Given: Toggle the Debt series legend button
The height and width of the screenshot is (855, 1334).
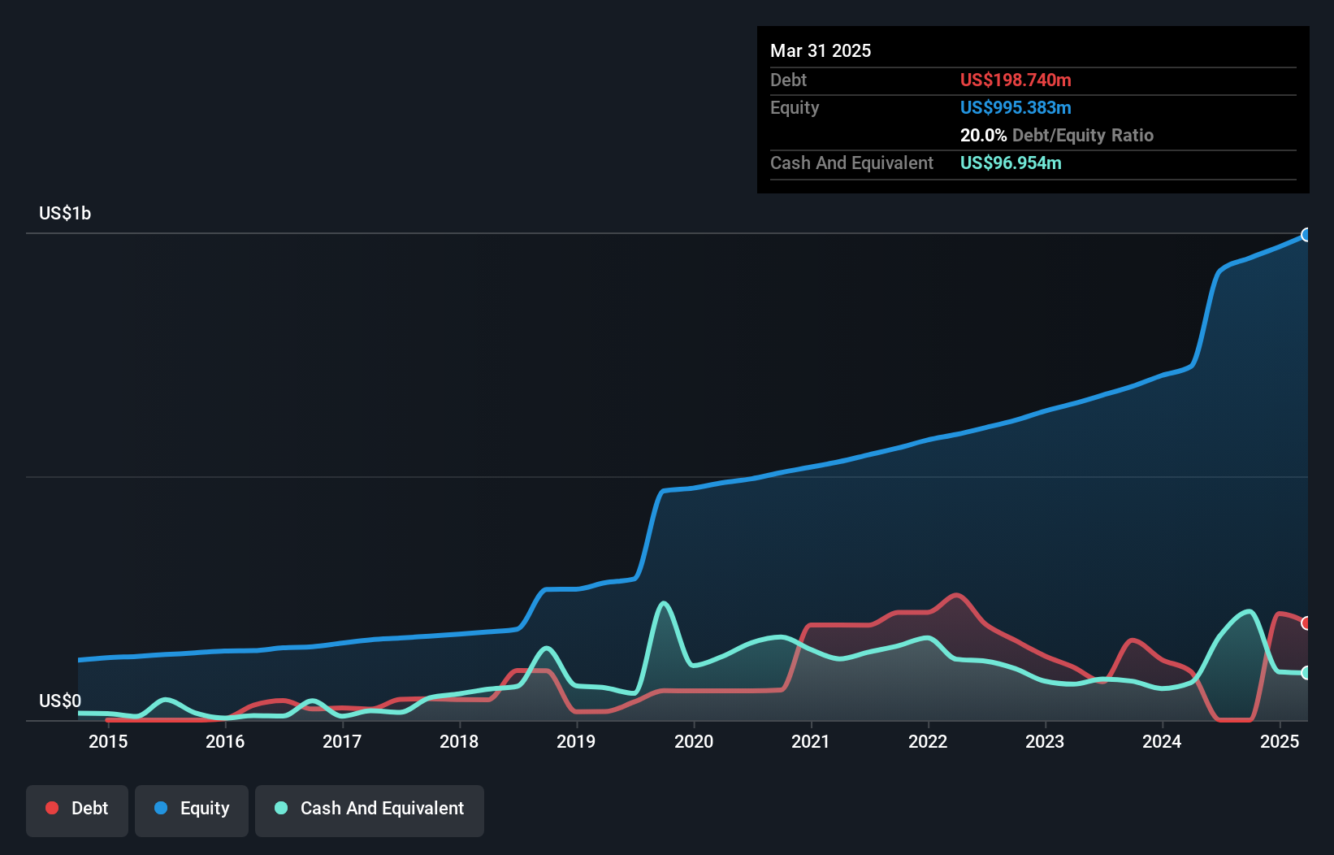Looking at the screenshot, I should click(x=77, y=810).
